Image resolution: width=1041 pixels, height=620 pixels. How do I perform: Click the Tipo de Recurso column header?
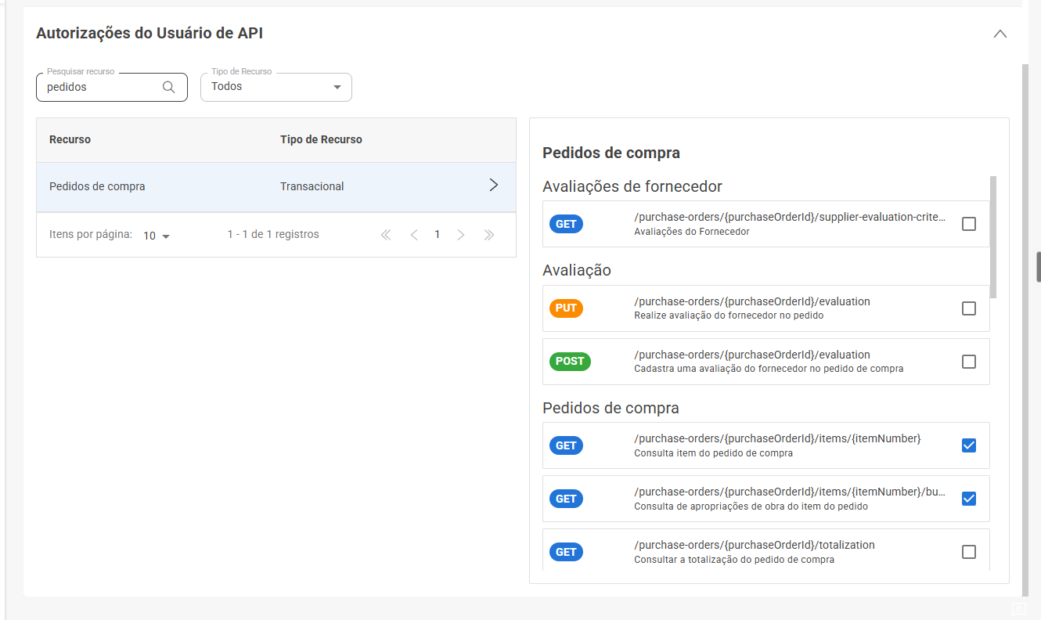point(321,139)
